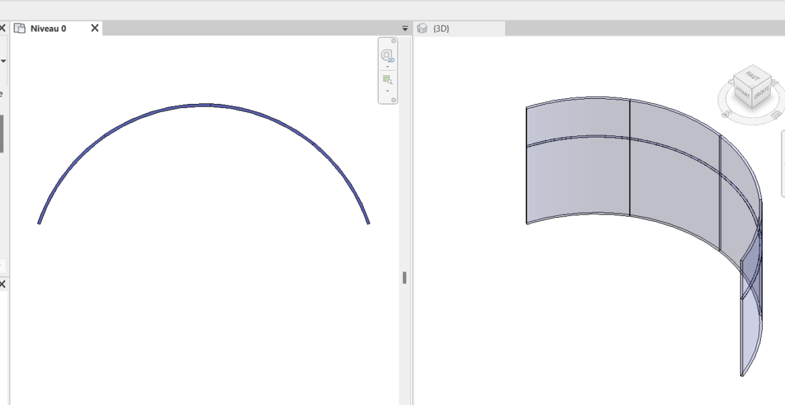Hide the navigation bar with its close icon
This screenshot has width=785, height=405.
(x=393, y=41)
